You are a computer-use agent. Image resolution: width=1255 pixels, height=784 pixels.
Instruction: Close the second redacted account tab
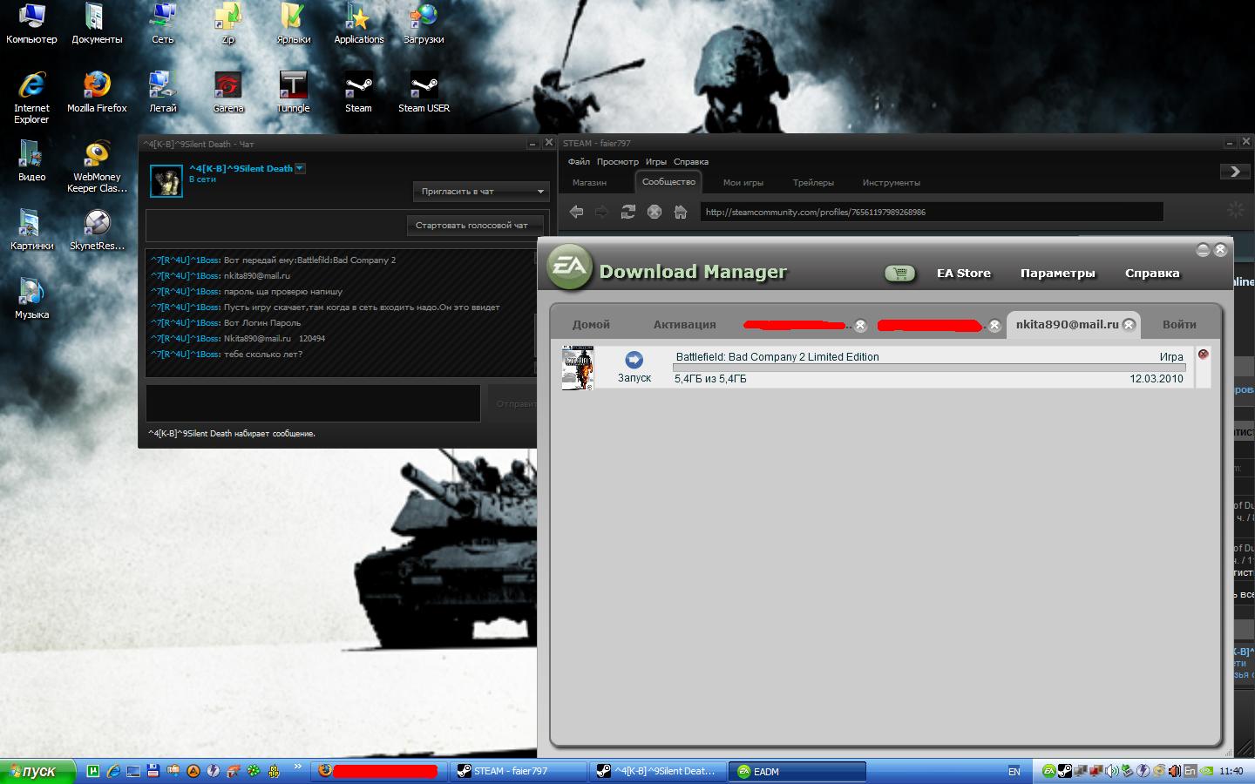pyautogui.click(x=994, y=325)
